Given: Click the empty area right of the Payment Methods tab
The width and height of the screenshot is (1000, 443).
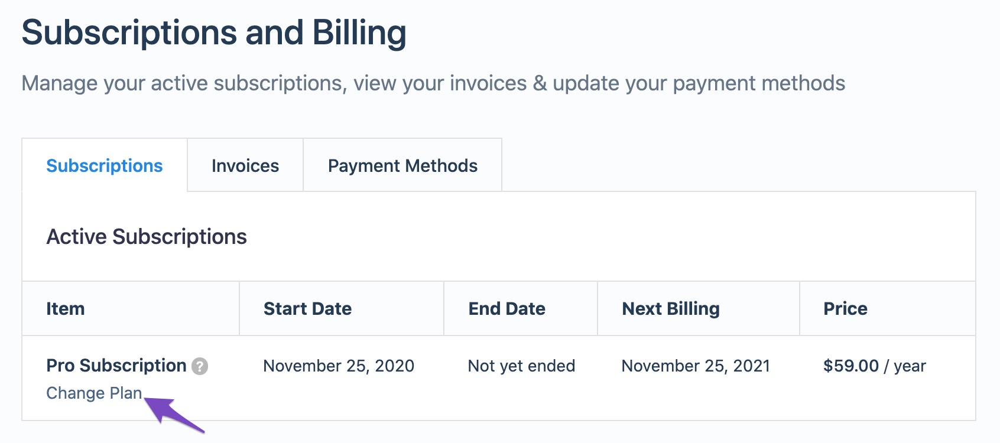Looking at the screenshot, I should (739, 165).
